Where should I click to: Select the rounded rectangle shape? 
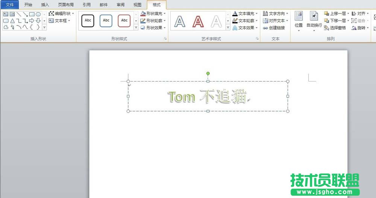click(6, 21)
